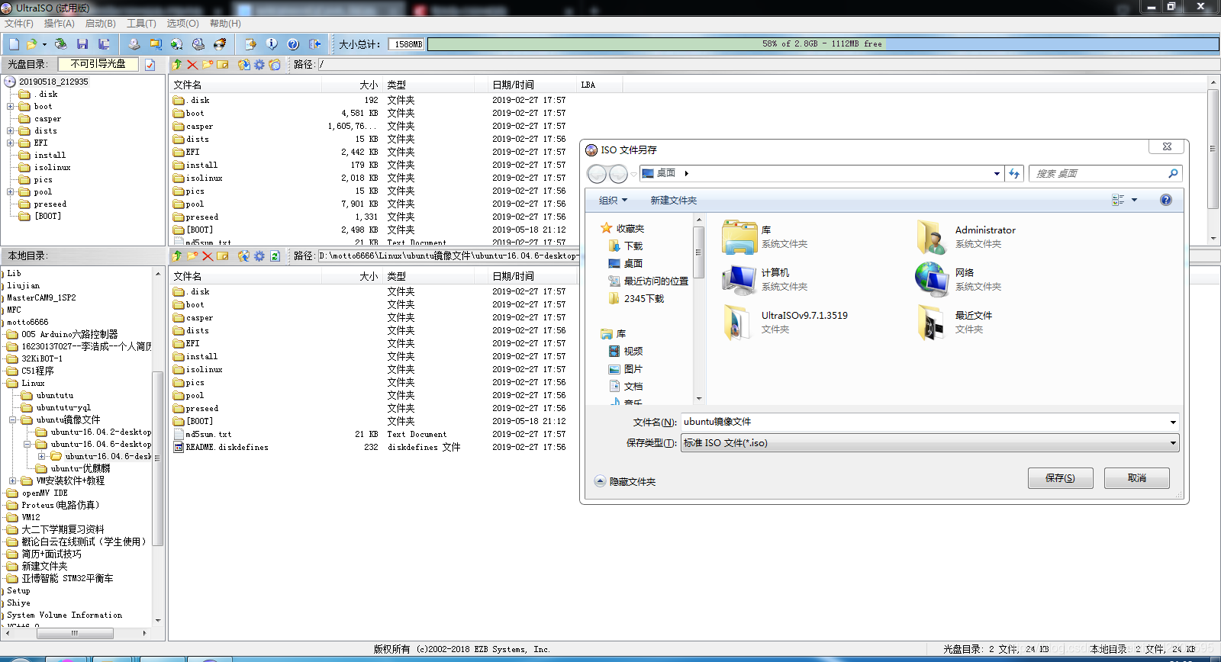Click the red Delete icon in local pane toolbar
This screenshot has width=1221, height=662.
pos(208,256)
